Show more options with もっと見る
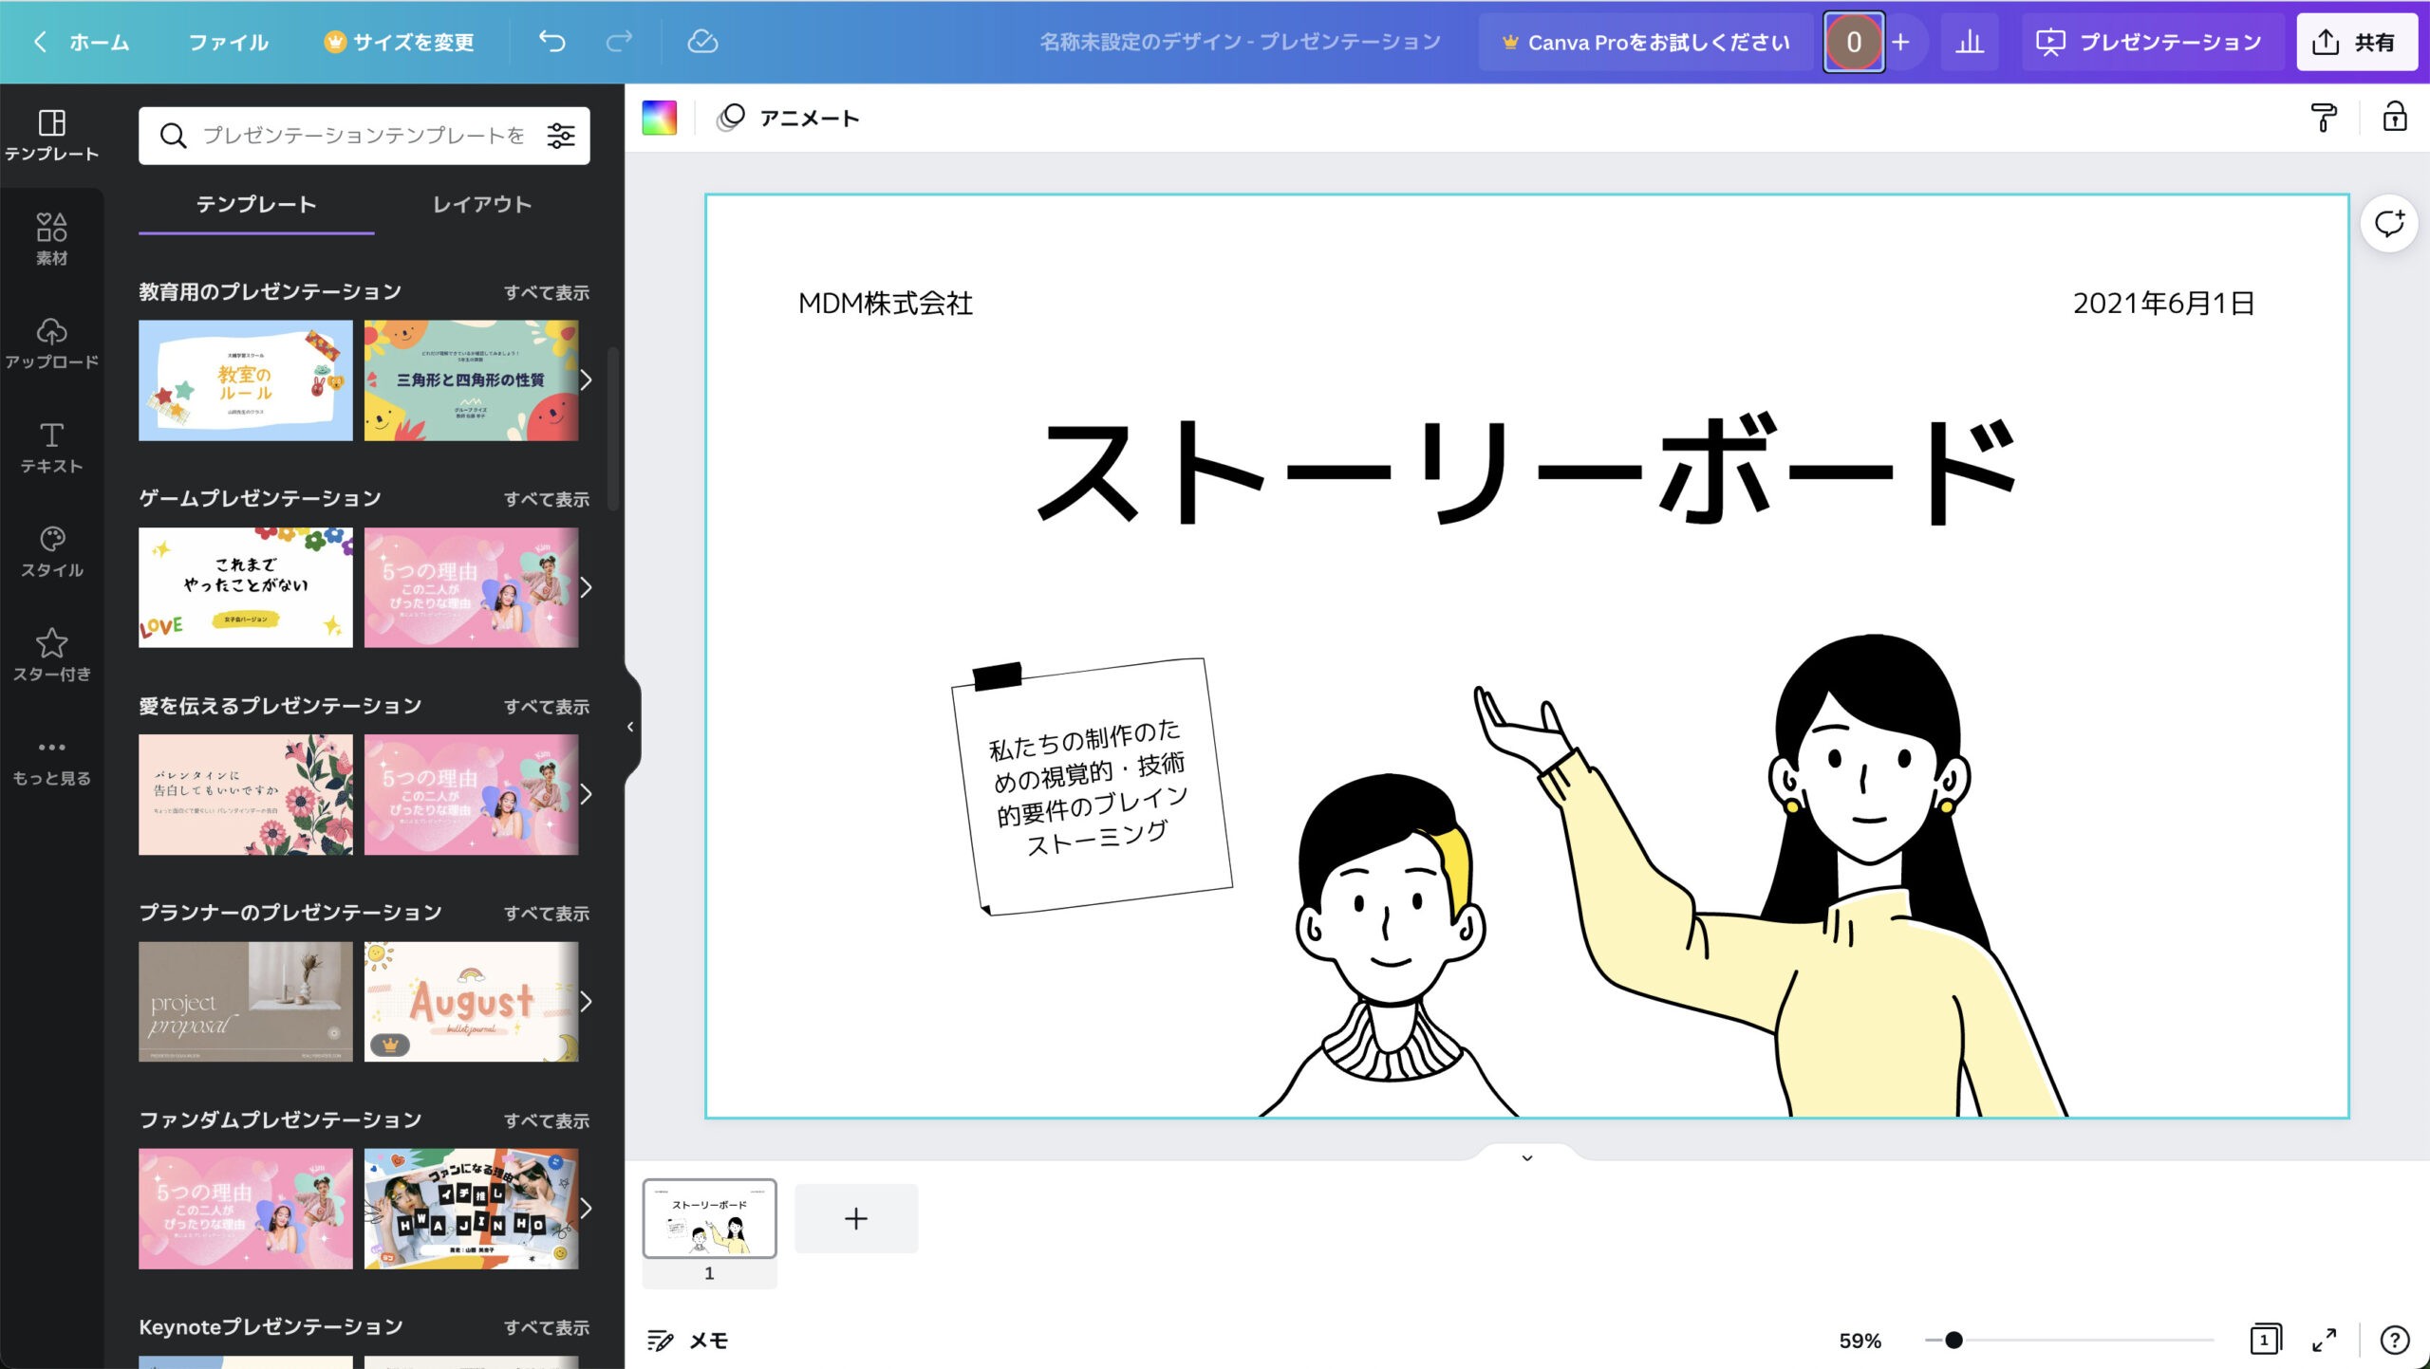Screen dimensions: 2430x1369 point(51,761)
